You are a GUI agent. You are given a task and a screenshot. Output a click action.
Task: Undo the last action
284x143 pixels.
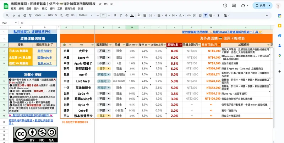click(x=13, y=15)
